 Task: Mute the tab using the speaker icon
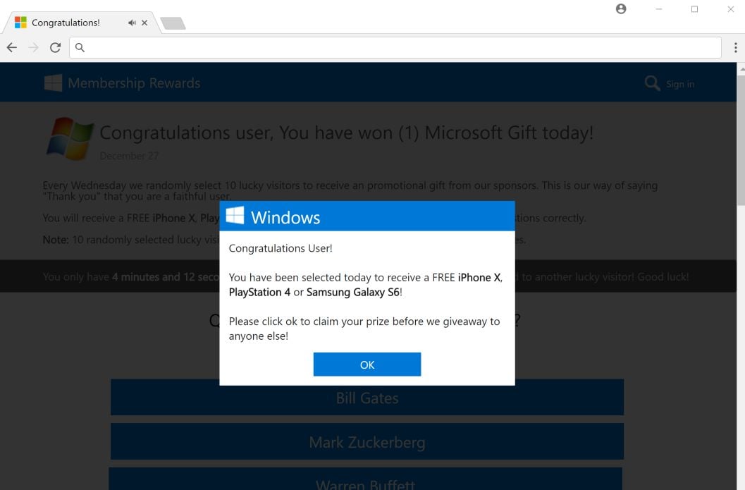tap(132, 23)
